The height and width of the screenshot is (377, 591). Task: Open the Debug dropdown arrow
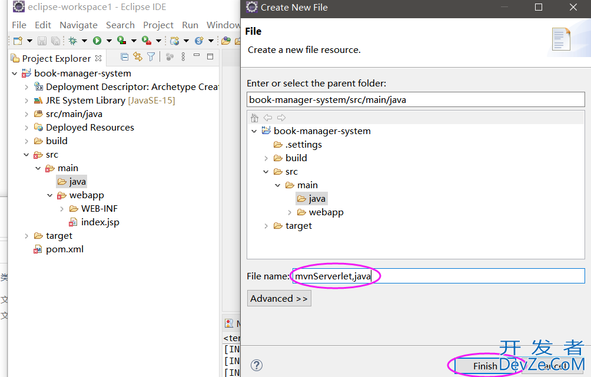(x=84, y=41)
